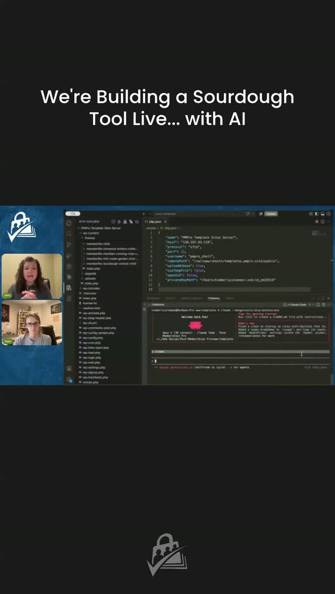Toggle the primary sidebar layout icon

(316, 214)
